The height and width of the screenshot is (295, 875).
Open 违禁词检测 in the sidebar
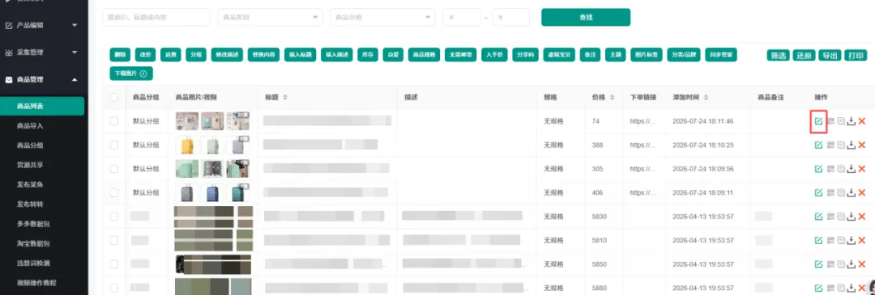pos(33,263)
